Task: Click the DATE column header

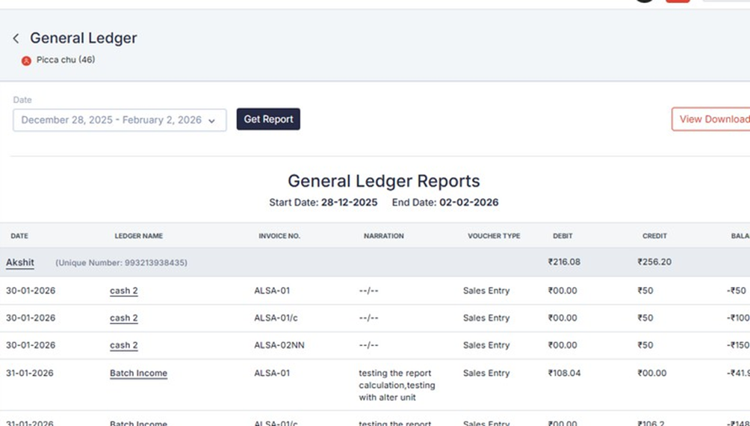Action: pos(19,236)
